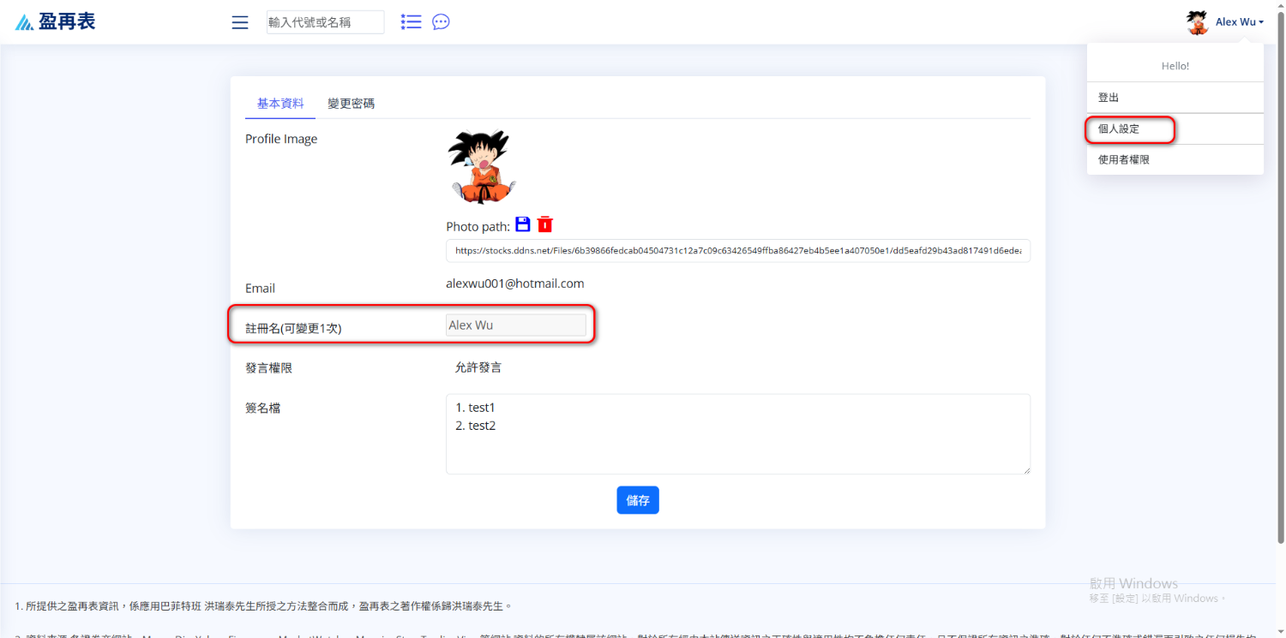Click the 盈再表 logo

pos(56,22)
